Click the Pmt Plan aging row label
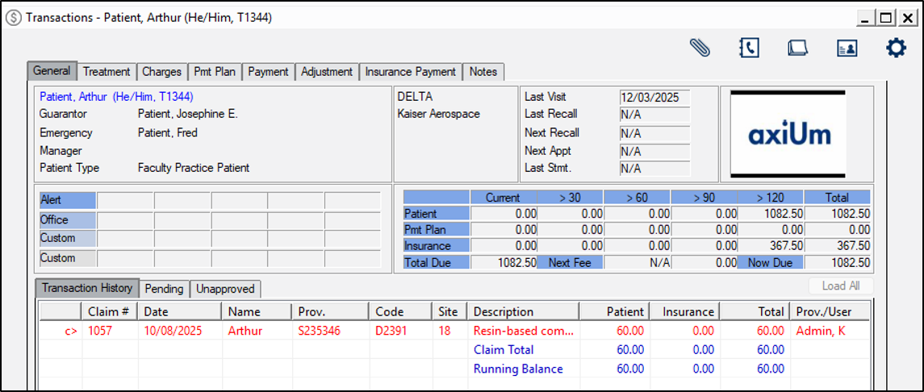Image resolution: width=924 pixels, height=392 pixels. (x=437, y=230)
